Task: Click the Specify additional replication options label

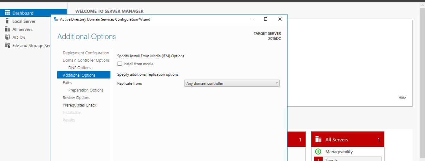Action: coord(148,74)
